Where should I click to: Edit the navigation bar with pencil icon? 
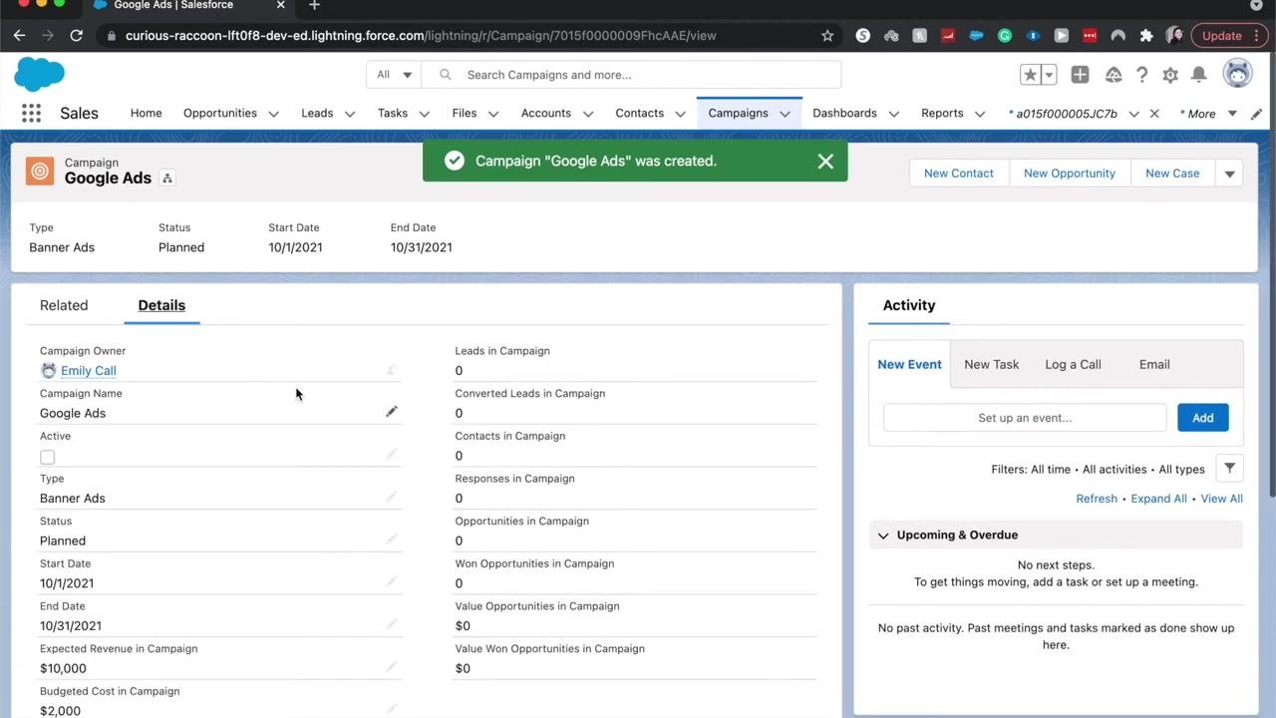tap(1257, 114)
